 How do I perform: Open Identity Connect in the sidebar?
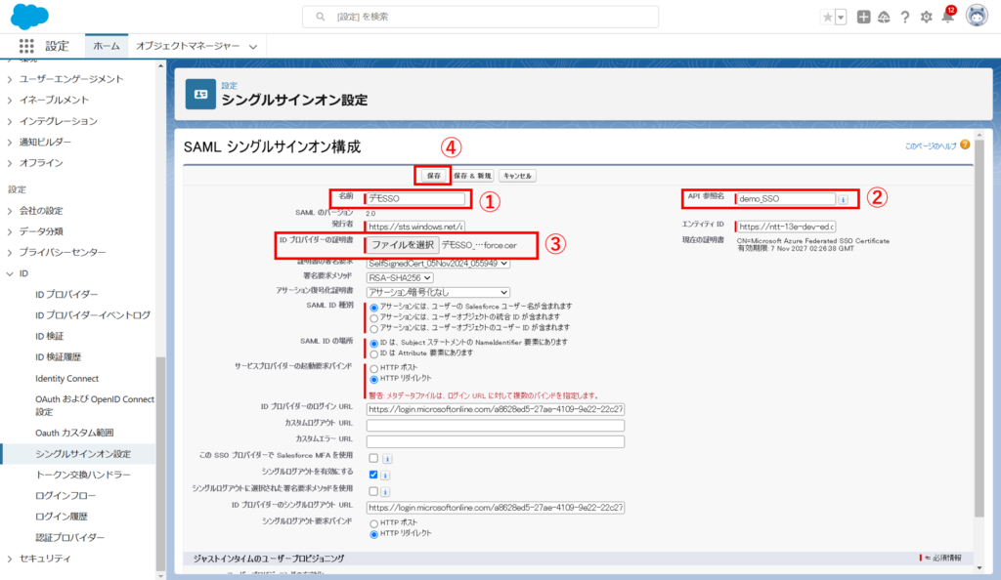click(67, 379)
